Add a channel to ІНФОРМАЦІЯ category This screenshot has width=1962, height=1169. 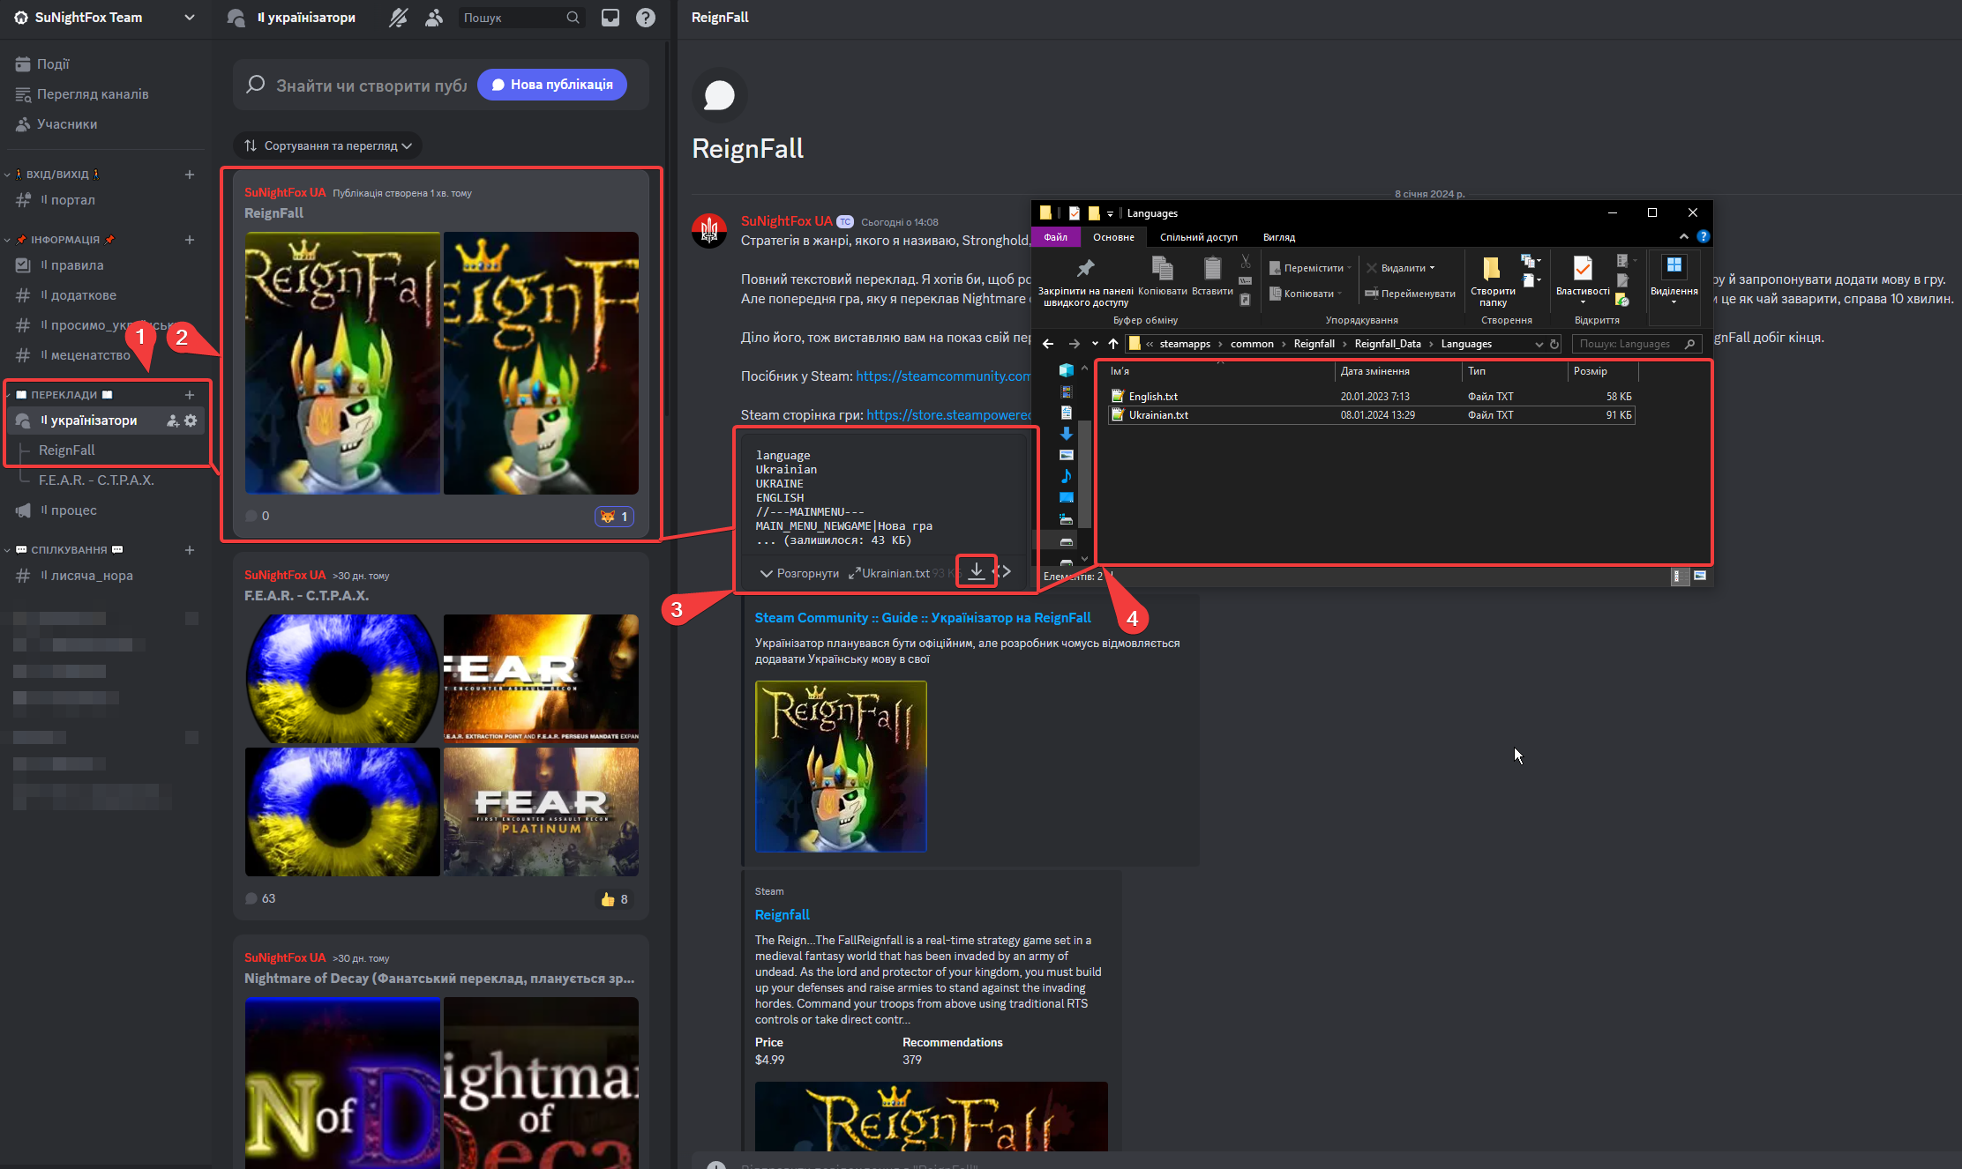coord(190,240)
